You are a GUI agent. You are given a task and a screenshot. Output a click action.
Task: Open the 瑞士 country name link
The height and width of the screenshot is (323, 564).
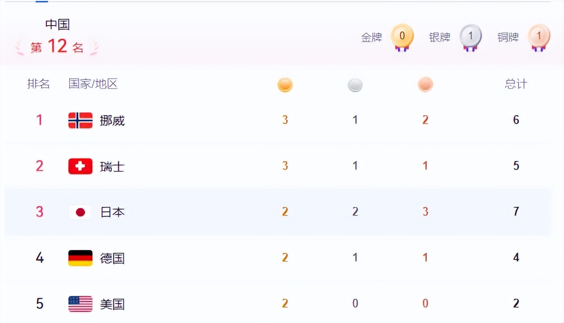[x=112, y=166]
